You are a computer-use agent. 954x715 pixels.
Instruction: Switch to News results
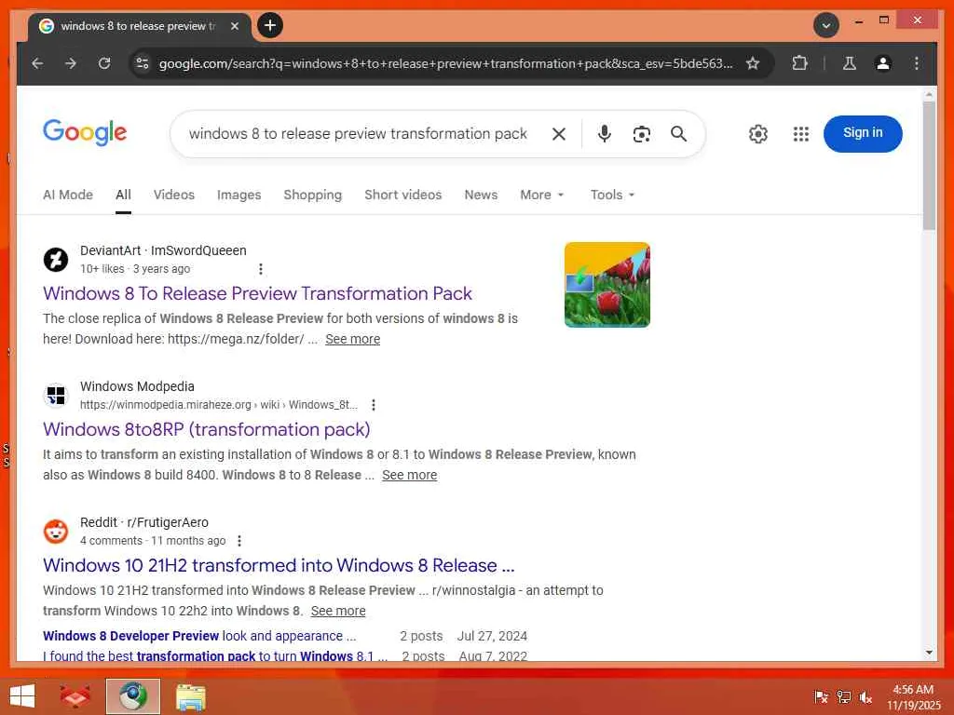click(x=481, y=195)
